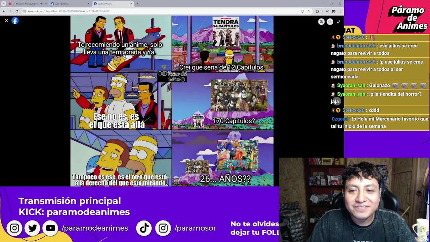This screenshot has width=430, height=242.
Task: Click the /paramosor handle text
Action: 195,228
